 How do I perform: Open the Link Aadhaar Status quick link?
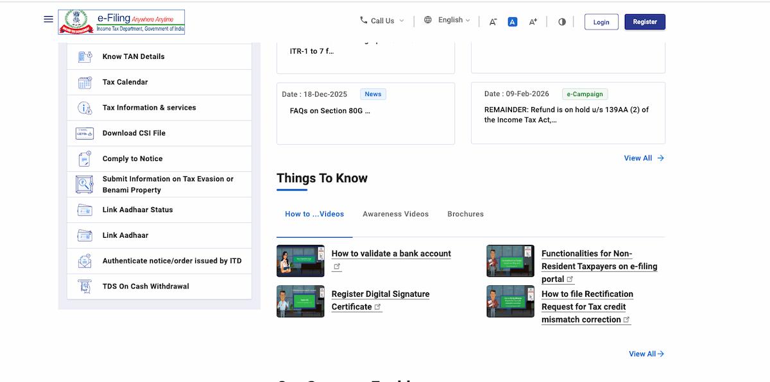137,210
